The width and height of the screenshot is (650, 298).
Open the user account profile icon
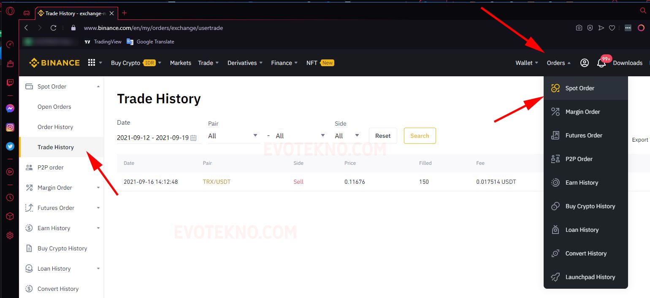click(x=584, y=63)
